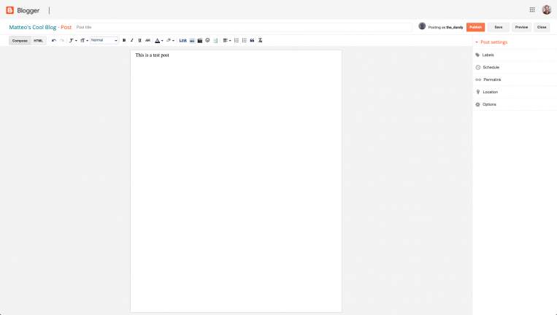The width and height of the screenshot is (557, 315).
Task: Apply a numbered list
Action: point(237,40)
